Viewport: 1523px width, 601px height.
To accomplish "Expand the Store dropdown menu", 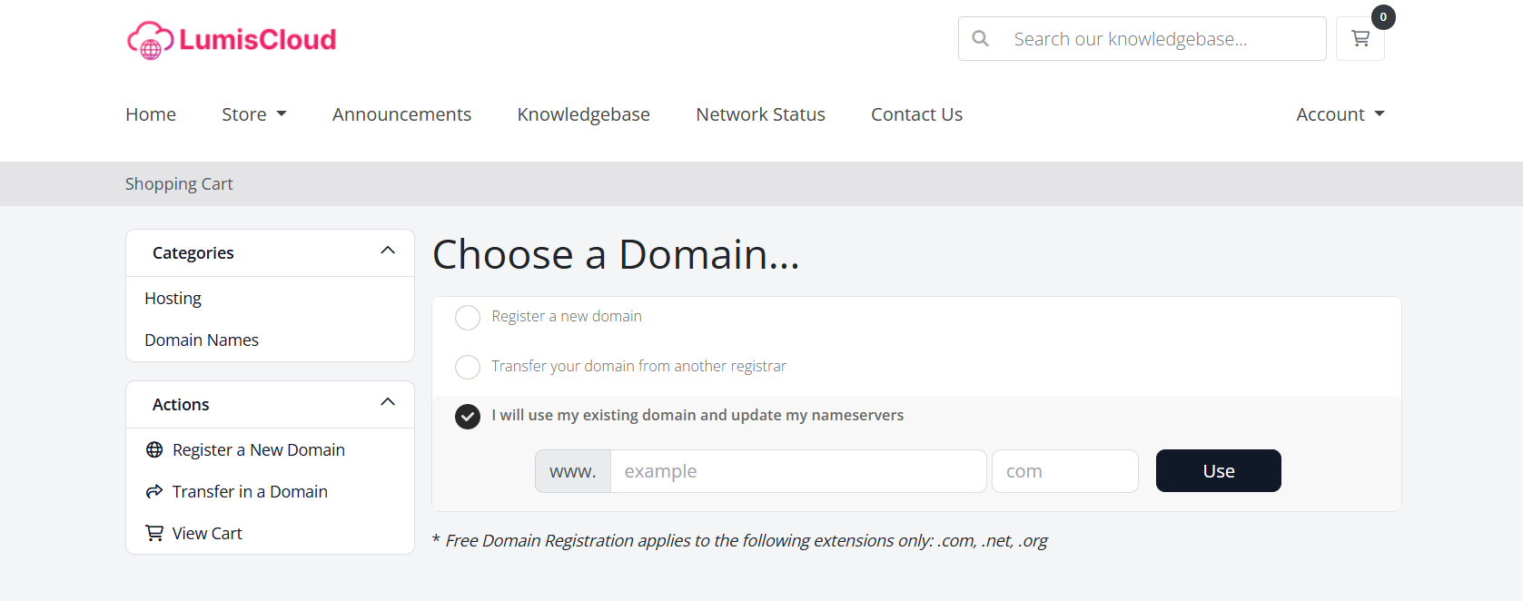I will (x=254, y=114).
